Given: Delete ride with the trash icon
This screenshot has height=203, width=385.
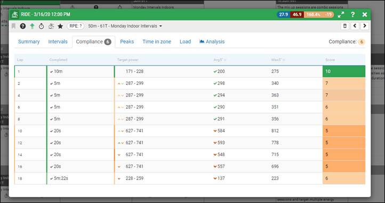Looking at the screenshot, I should point(344,26).
